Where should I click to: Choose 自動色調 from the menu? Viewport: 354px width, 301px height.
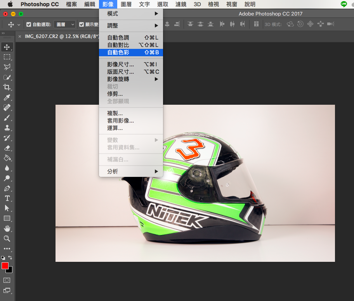[x=131, y=38]
